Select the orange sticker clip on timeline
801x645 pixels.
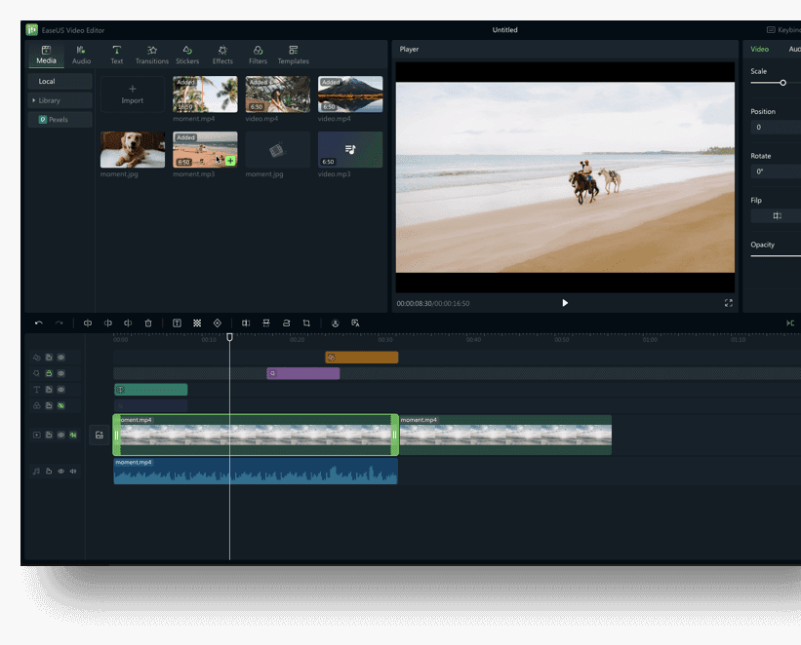pos(362,358)
